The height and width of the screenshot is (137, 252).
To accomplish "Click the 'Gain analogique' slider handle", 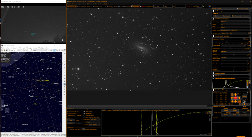I will pos(230,48).
